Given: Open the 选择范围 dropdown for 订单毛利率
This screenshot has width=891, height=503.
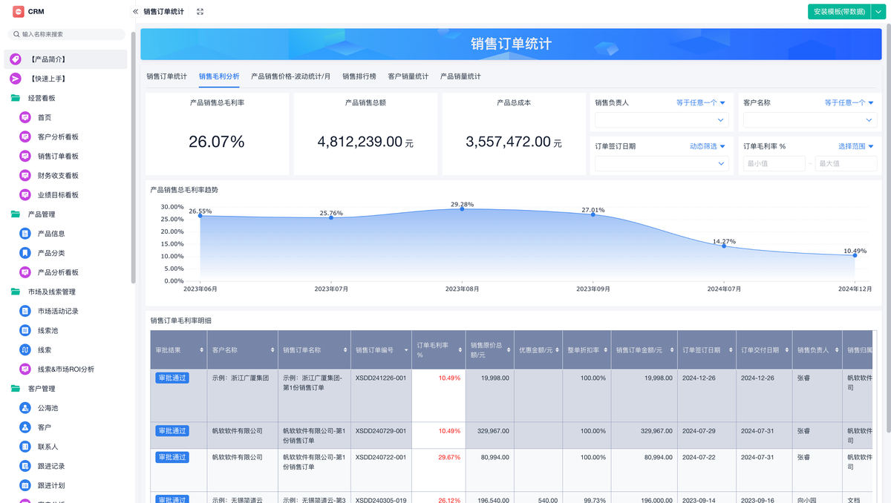Looking at the screenshot, I should point(855,146).
